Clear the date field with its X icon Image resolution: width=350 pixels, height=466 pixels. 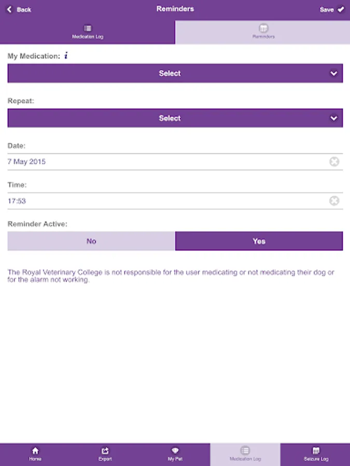click(334, 162)
